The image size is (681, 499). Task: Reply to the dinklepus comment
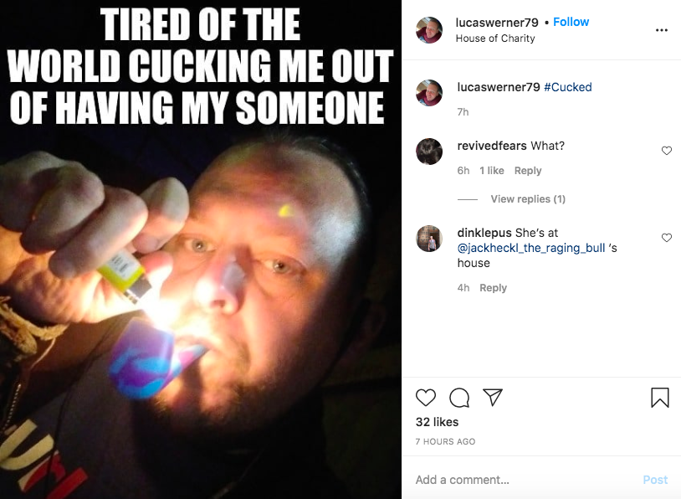pyautogui.click(x=493, y=288)
